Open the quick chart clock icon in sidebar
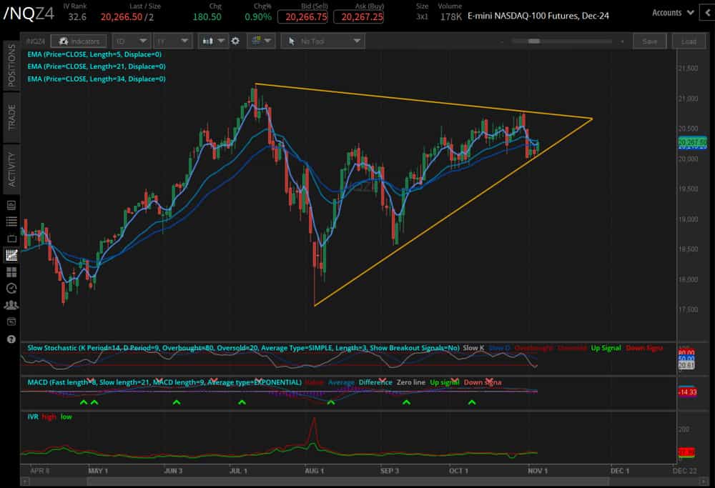 [x=11, y=289]
